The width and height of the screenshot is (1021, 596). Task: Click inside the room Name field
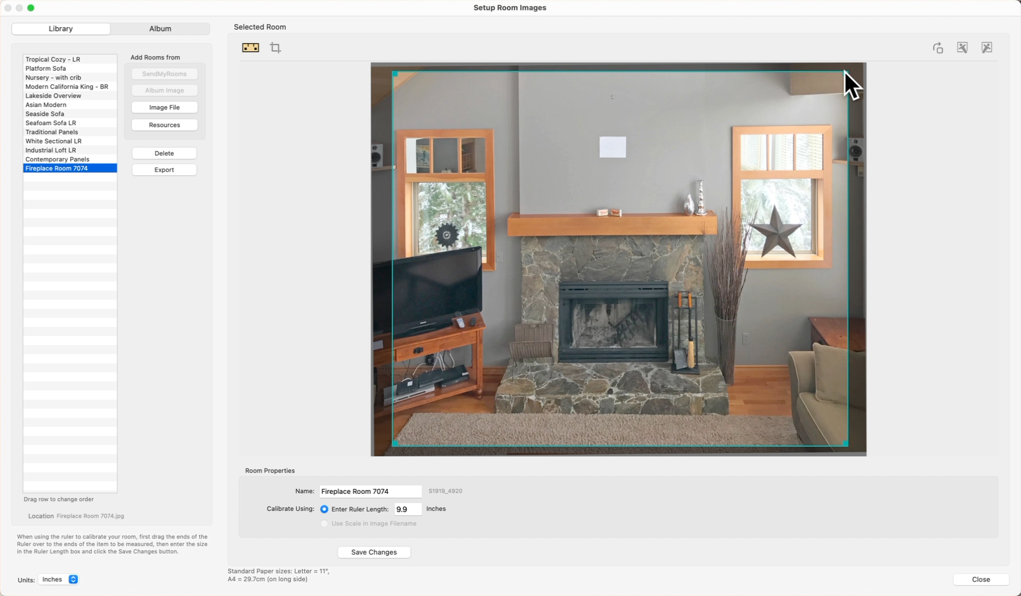370,492
